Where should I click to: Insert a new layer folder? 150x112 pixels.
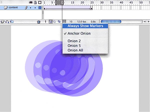pos(12,21)
